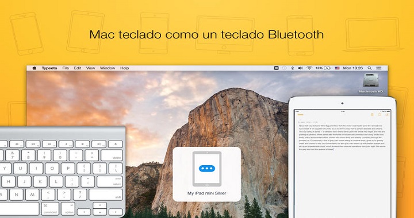Open the File menu
Screen dimensions: 414x218
66,68
